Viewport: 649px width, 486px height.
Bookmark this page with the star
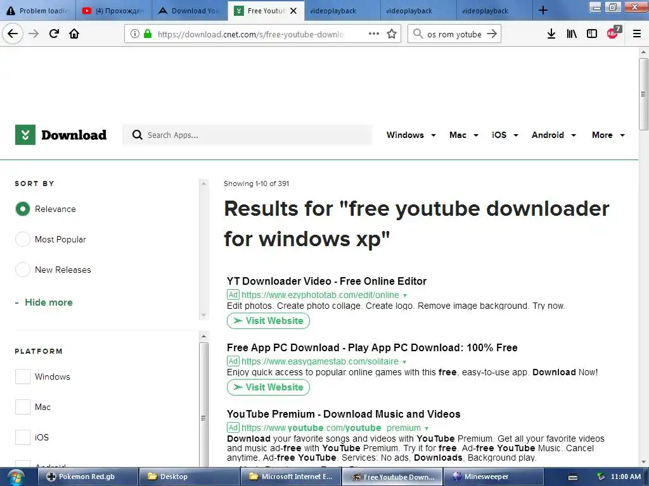392,34
